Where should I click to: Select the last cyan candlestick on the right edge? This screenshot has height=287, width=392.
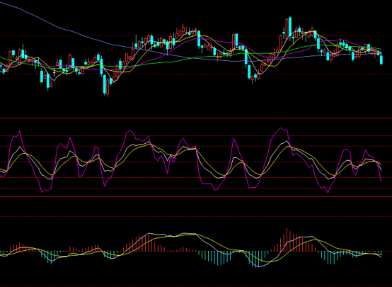(381, 60)
